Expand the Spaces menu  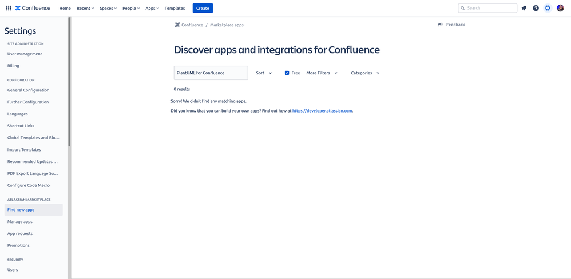(x=108, y=8)
